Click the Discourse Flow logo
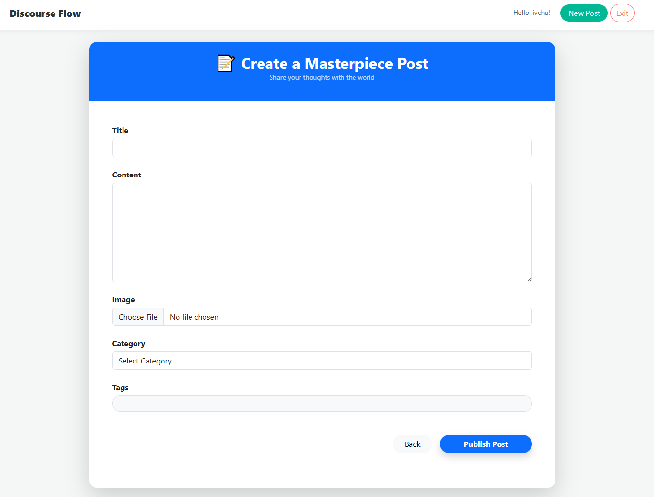This screenshot has width=654, height=497. point(45,13)
